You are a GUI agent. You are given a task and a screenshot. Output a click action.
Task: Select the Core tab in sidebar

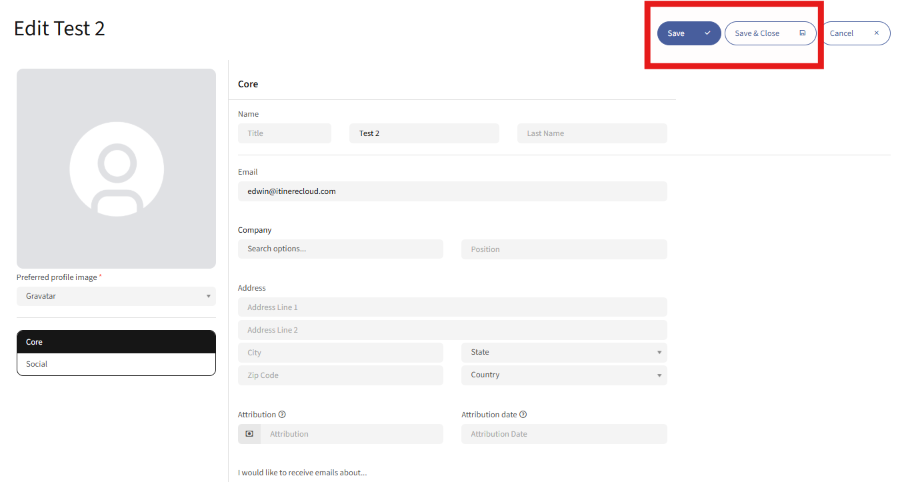[x=116, y=342]
